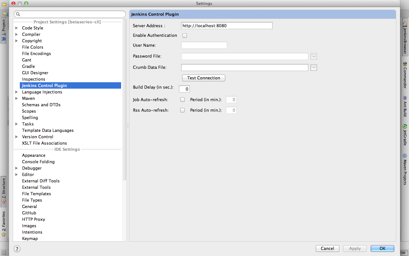Open Commander side tool window
The width and height of the screenshot is (409, 256).
[x=405, y=75]
